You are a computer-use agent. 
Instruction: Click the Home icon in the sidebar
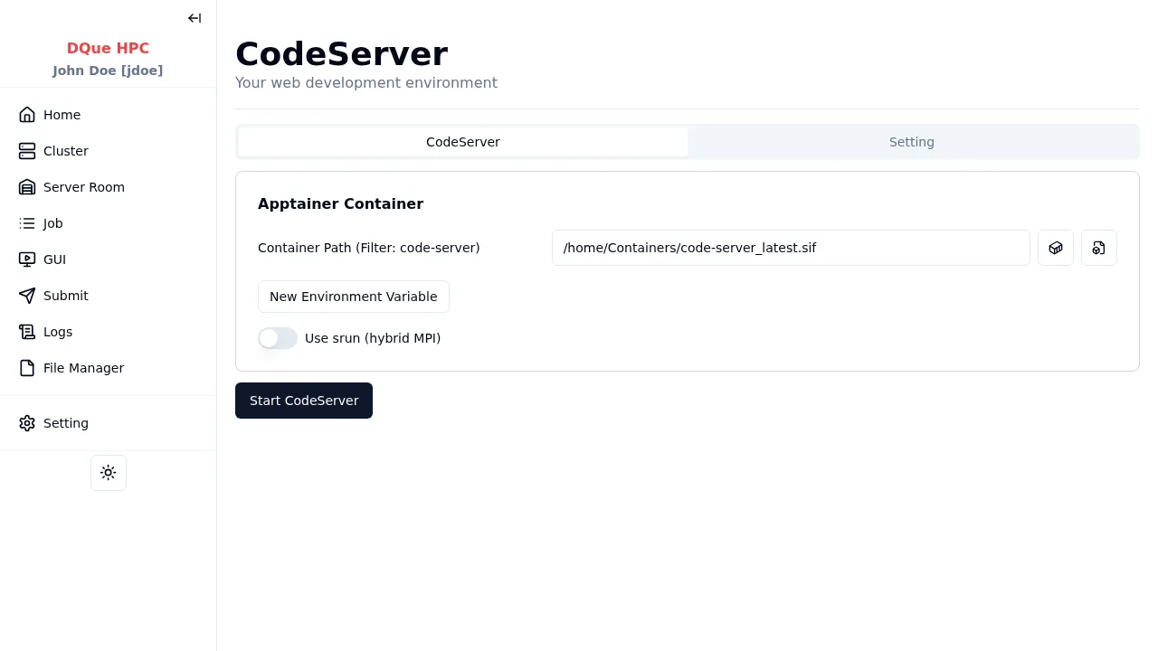click(x=27, y=115)
